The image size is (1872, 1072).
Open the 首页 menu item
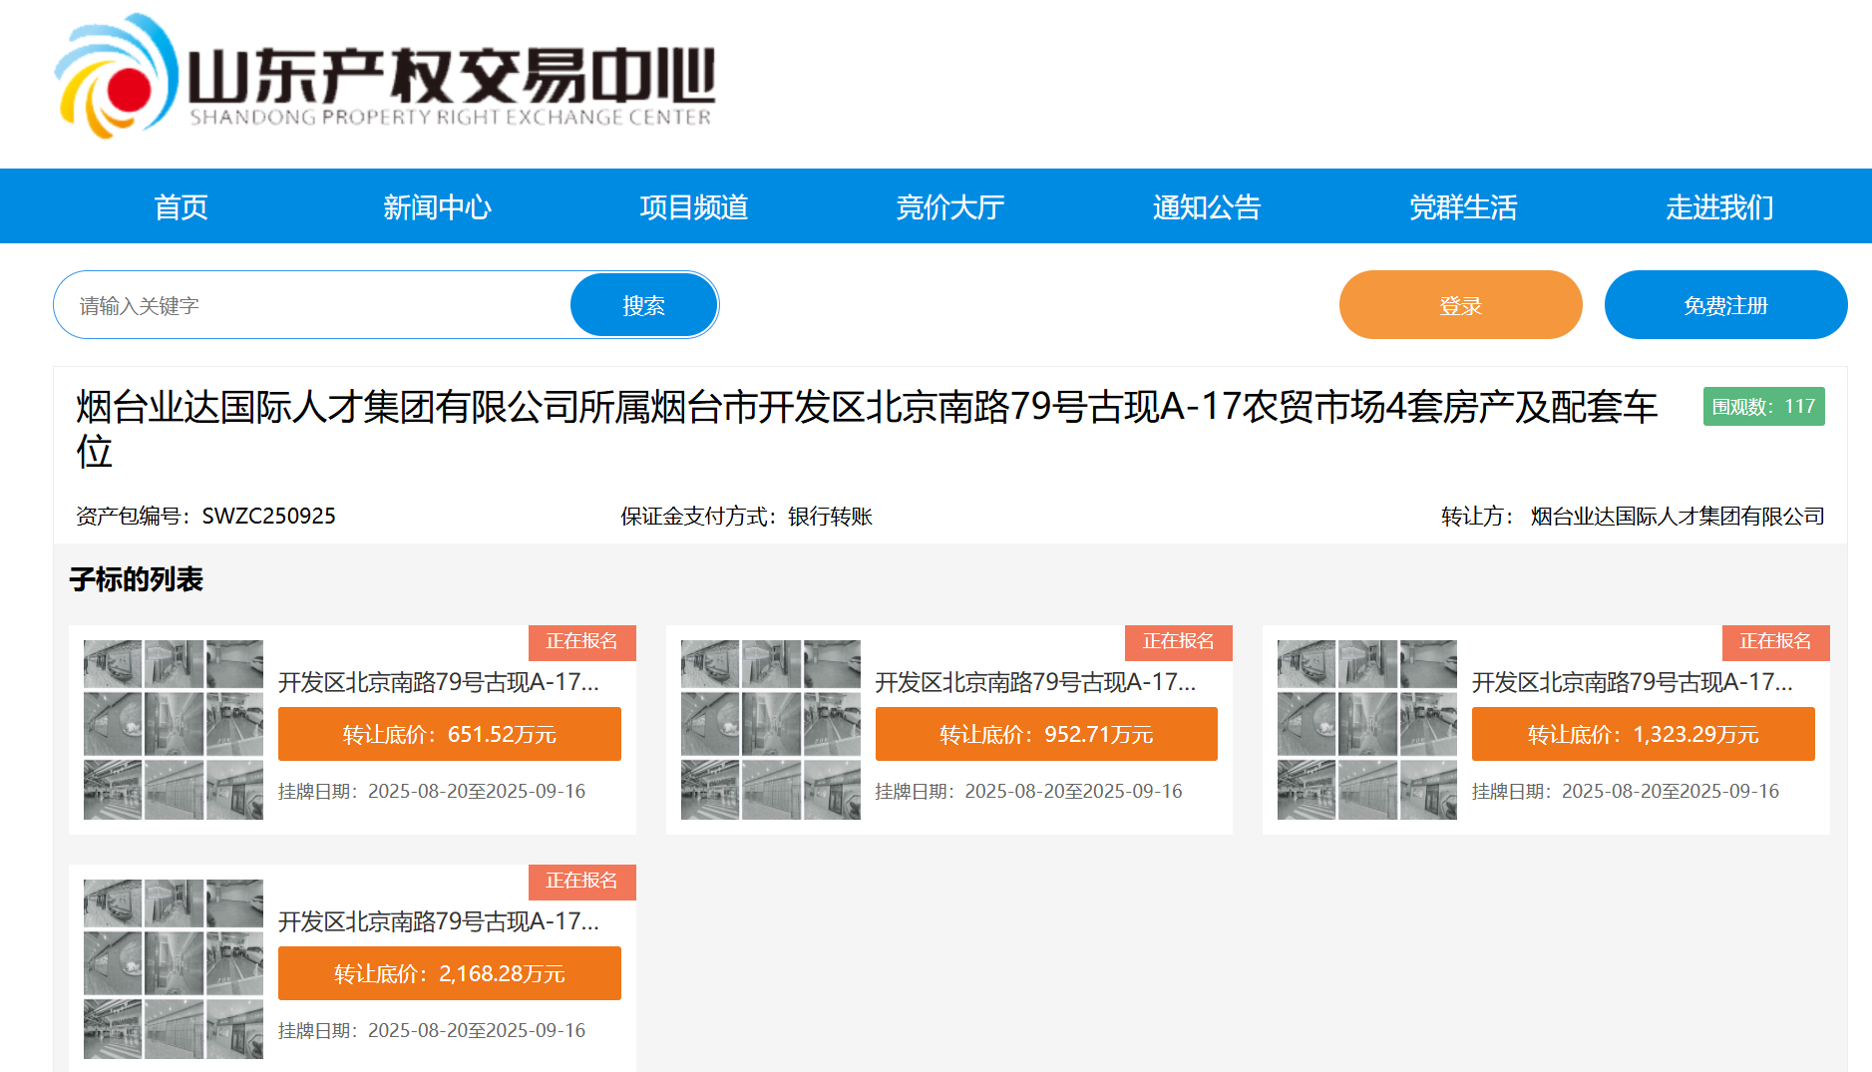[x=181, y=206]
